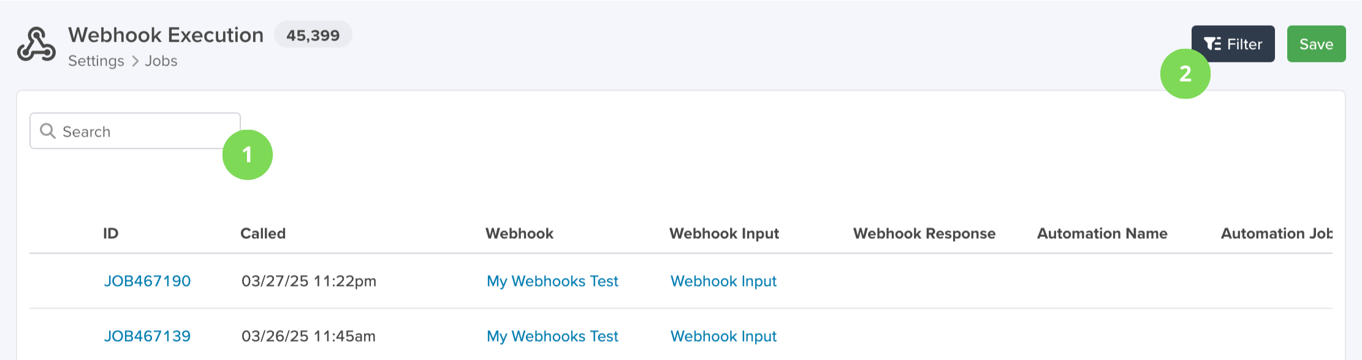Open the Filter button
Image resolution: width=1362 pixels, height=360 pixels.
[1233, 44]
